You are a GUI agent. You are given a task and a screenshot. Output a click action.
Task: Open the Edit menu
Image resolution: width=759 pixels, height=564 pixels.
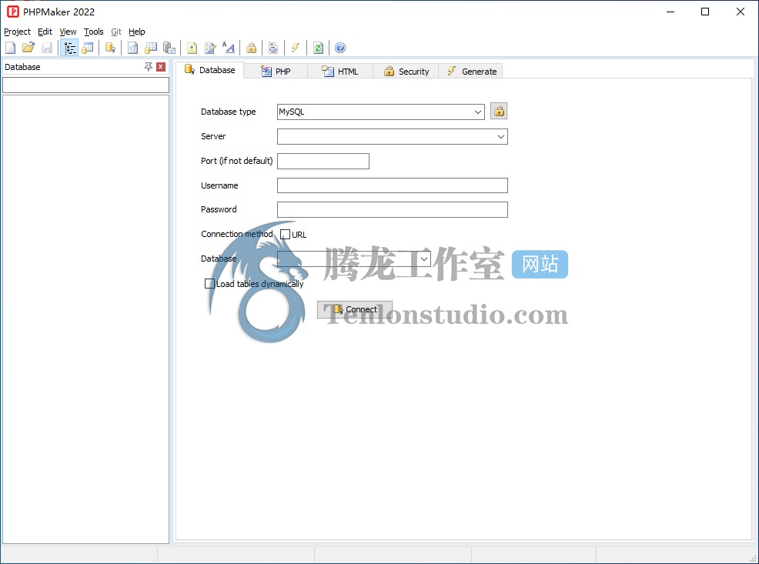[45, 32]
